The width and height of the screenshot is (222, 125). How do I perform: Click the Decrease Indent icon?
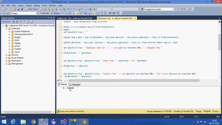[x=110, y=13]
